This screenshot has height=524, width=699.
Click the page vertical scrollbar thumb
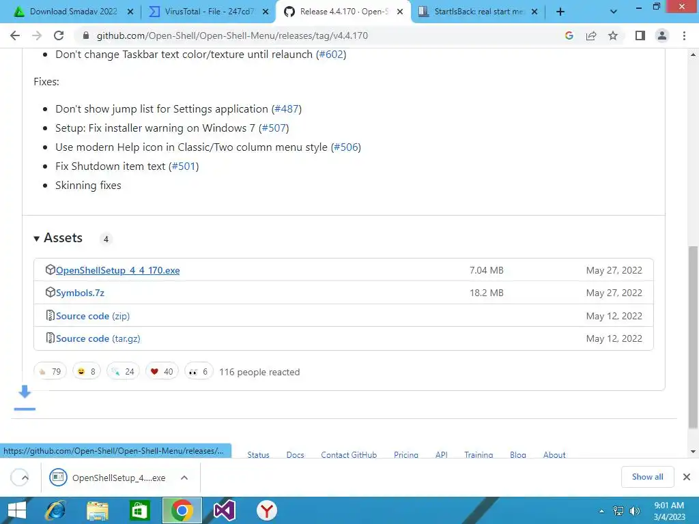[x=693, y=337]
